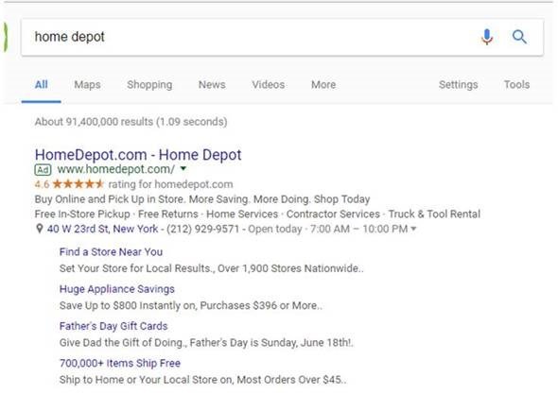Focus the search box containing home depot

249,37
